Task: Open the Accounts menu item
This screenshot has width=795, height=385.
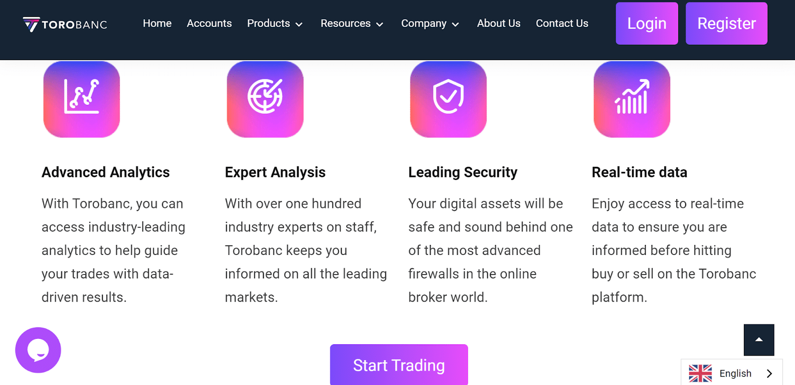Action: click(209, 23)
